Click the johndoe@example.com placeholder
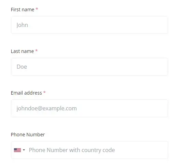 pyautogui.click(x=46, y=108)
